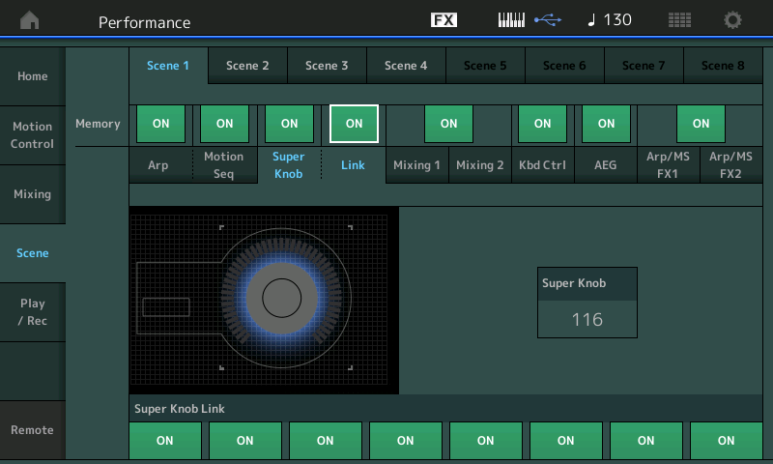Switch to the Scene 2 tab
The width and height of the screenshot is (773, 464).
247,66
